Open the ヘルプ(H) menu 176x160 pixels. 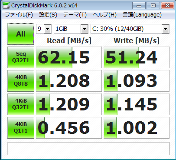(104, 15)
